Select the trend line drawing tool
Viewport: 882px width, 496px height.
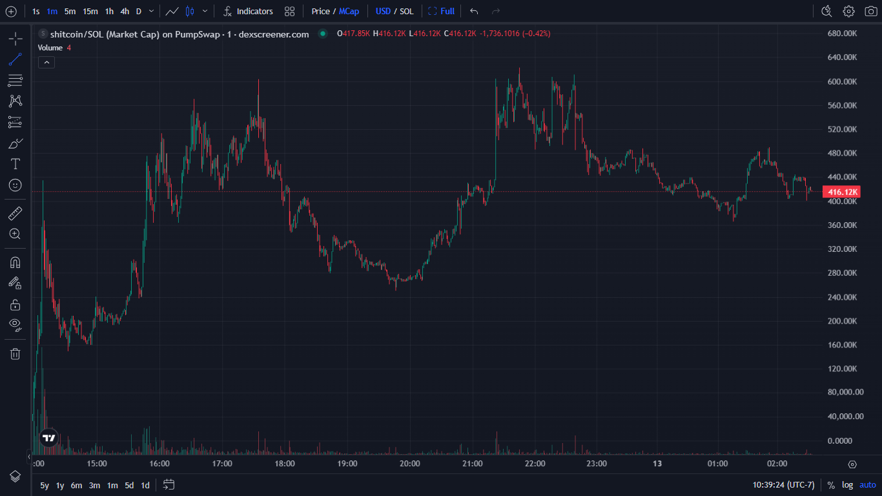[15, 60]
